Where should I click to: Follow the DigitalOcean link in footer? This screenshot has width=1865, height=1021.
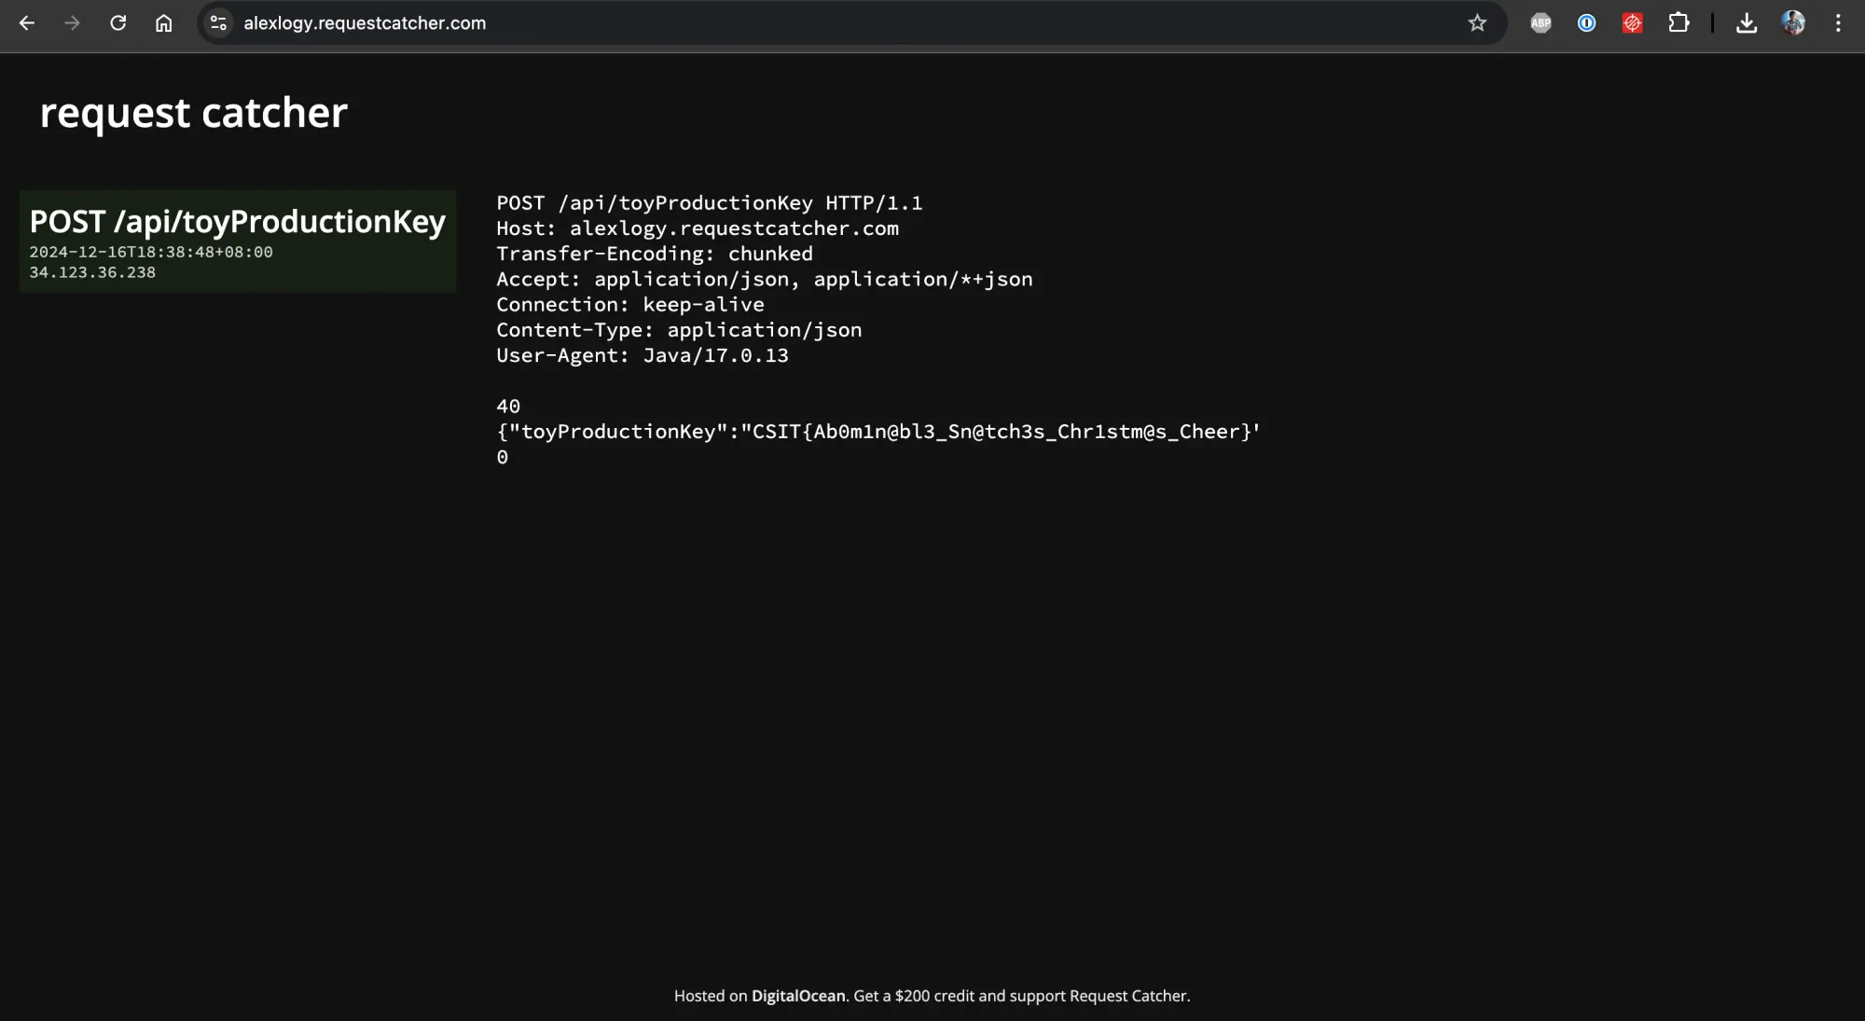point(798,996)
